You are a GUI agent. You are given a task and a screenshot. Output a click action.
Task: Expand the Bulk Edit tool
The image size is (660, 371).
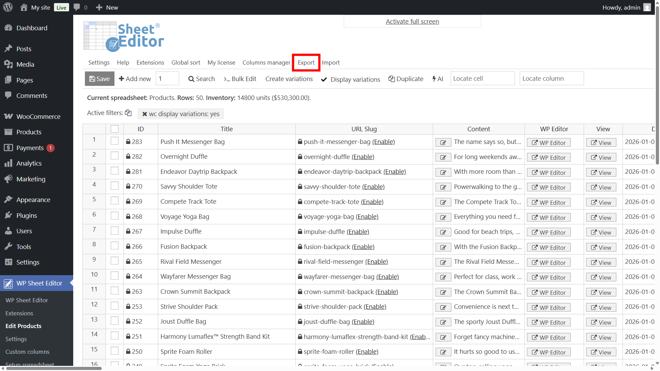click(240, 79)
